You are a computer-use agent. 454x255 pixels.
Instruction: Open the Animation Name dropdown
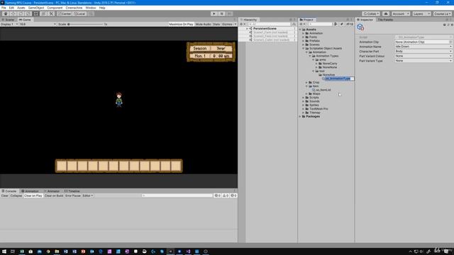tap(423, 47)
